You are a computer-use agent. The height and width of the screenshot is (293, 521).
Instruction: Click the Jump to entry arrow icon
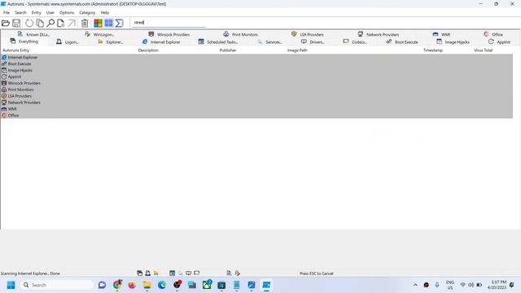click(72, 23)
